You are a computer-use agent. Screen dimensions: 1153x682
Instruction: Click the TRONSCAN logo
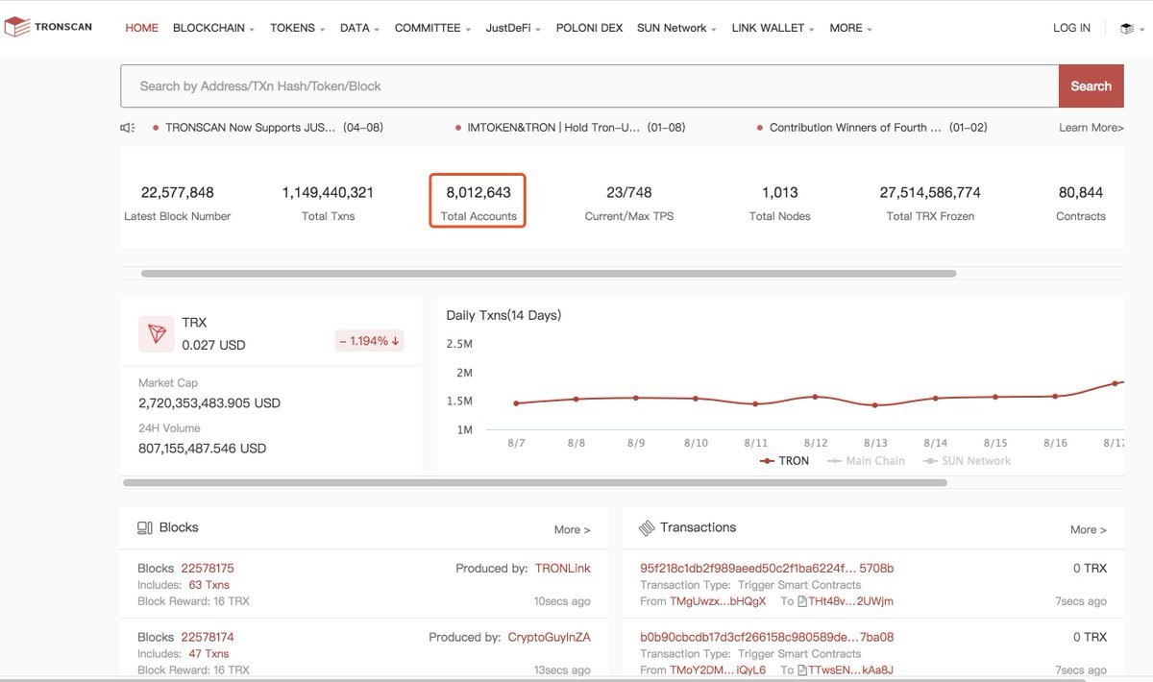49,27
